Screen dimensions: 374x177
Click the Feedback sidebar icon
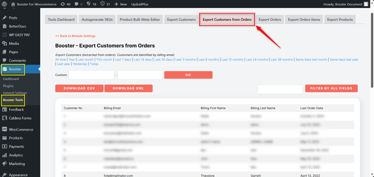(x=4, y=109)
